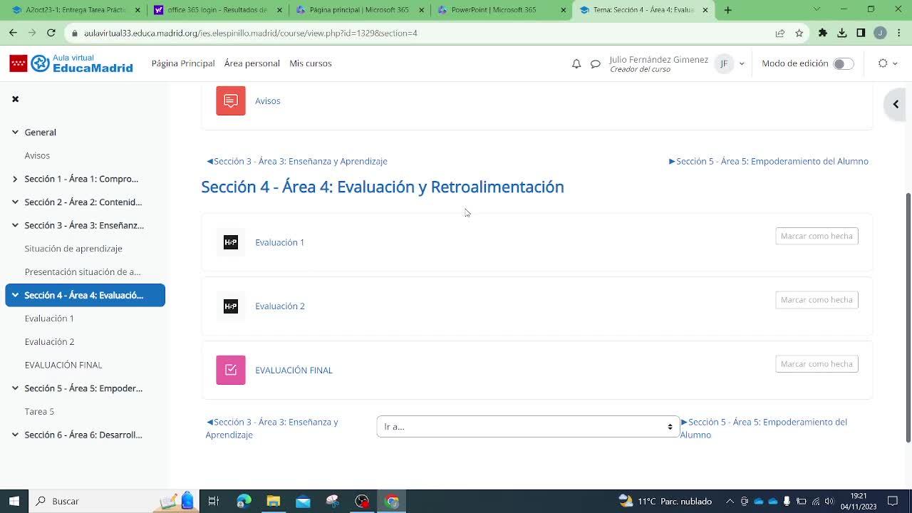
Task: Collapse Sección 3 - Área 3 chevron
Action: pyautogui.click(x=15, y=225)
